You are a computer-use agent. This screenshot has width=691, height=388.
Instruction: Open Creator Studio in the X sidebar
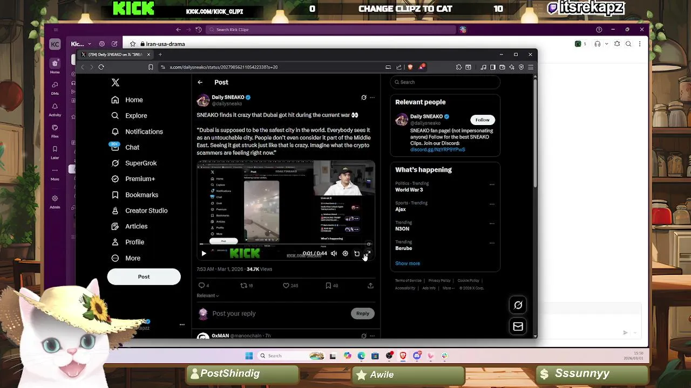coord(139,211)
